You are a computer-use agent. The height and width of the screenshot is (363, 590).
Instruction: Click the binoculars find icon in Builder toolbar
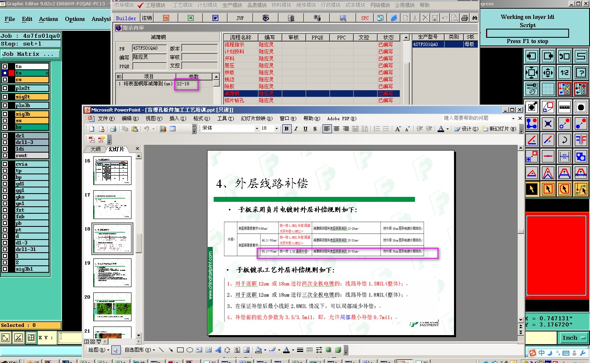coord(475,18)
